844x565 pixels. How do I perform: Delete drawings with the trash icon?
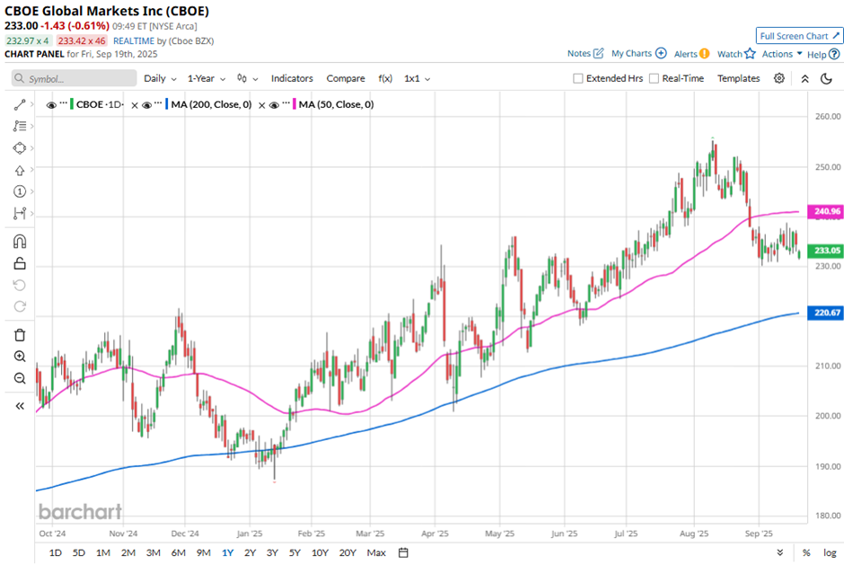19,335
